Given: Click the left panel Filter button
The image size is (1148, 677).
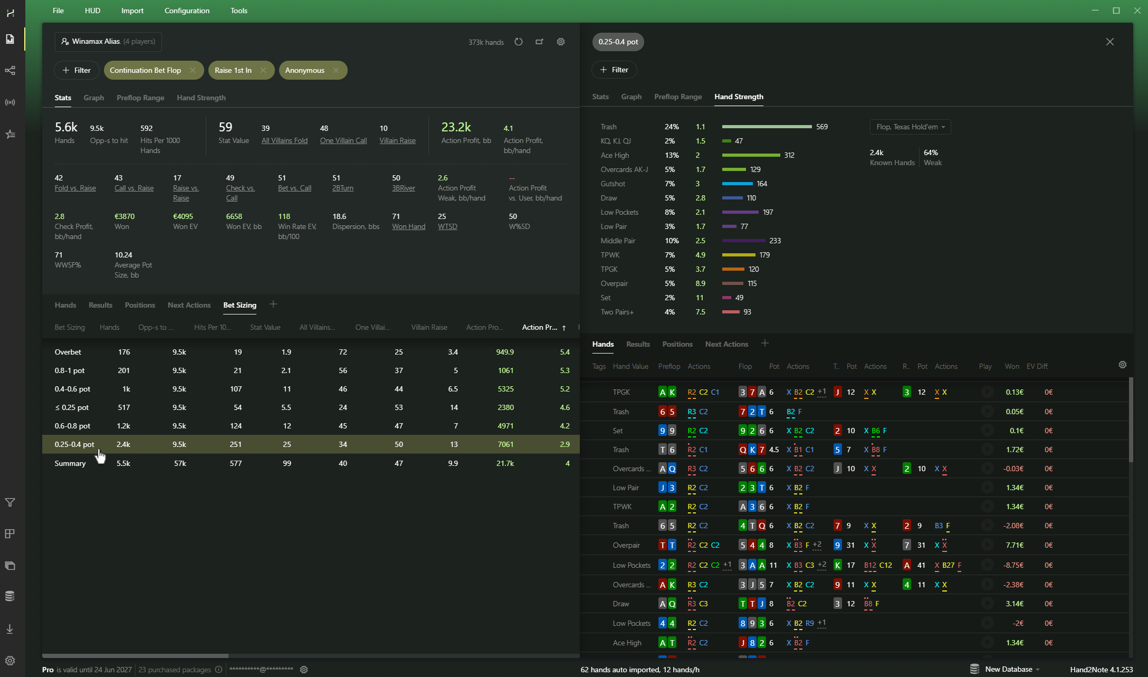Looking at the screenshot, I should pos(76,70).
